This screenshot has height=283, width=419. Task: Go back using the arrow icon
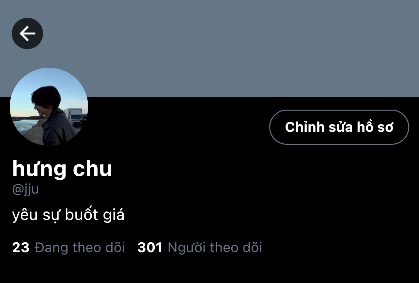[27, 34]
